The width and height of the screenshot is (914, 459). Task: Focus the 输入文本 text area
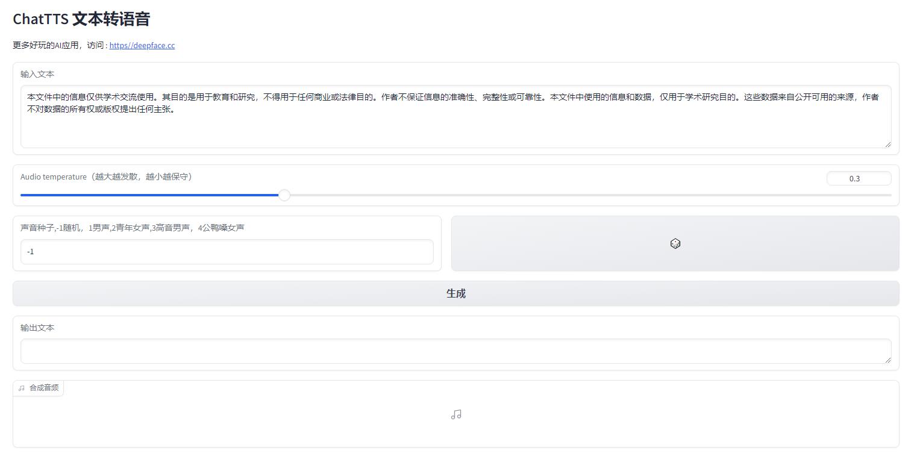point(456,116)
